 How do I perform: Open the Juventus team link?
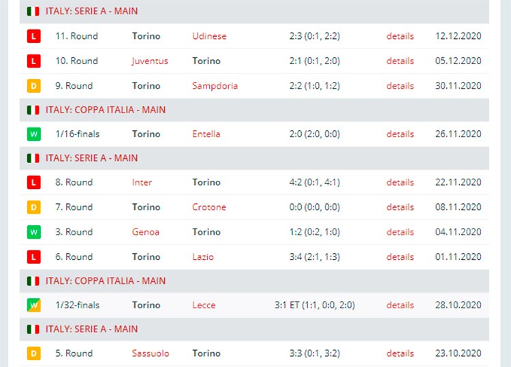[150, 61]
